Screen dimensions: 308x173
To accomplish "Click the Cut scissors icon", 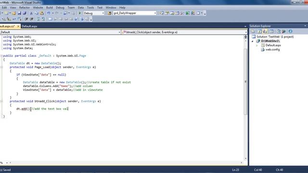I will click(x=31, y=13).
